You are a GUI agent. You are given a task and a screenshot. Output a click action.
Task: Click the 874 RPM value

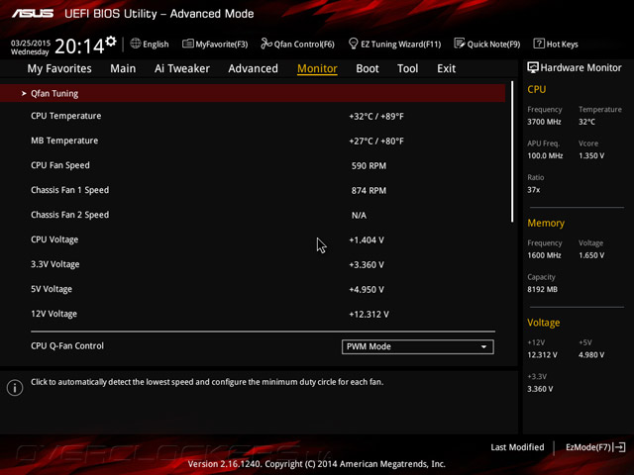click(369, 191)
